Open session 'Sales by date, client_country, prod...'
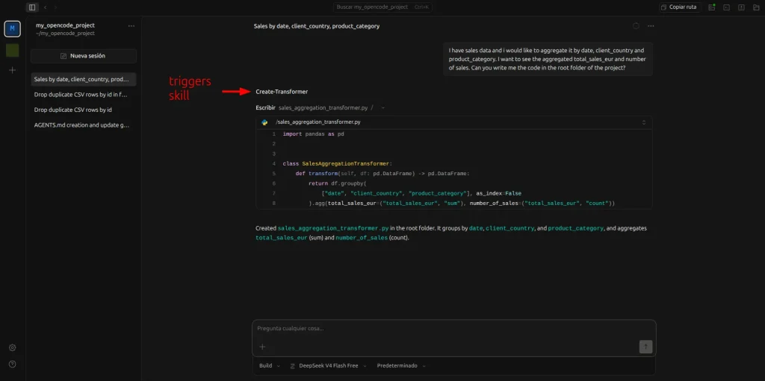Screen dimensions: 765x381 coord(84,80)
